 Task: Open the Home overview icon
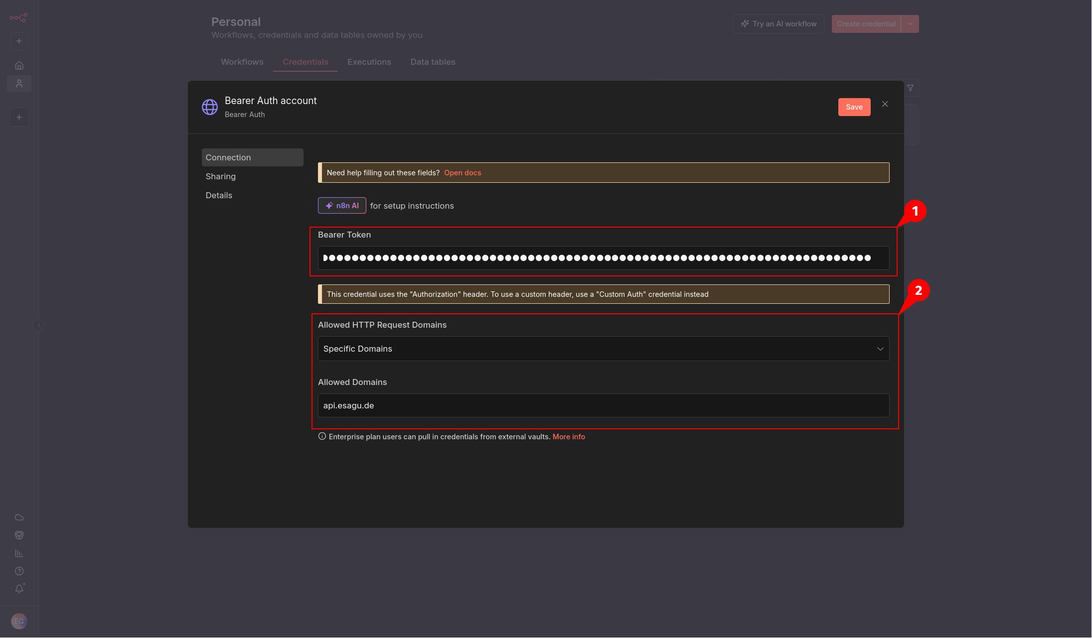click(x=19, y=65)
